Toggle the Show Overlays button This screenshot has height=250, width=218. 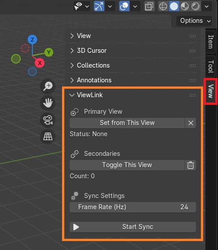point(124,6)
